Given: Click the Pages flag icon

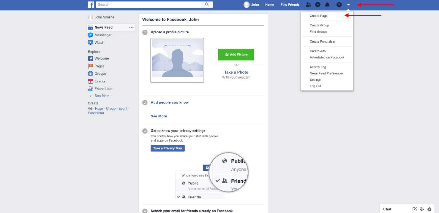Looking at the screenshot, I should pyautogui.click(x=90, y=66).
